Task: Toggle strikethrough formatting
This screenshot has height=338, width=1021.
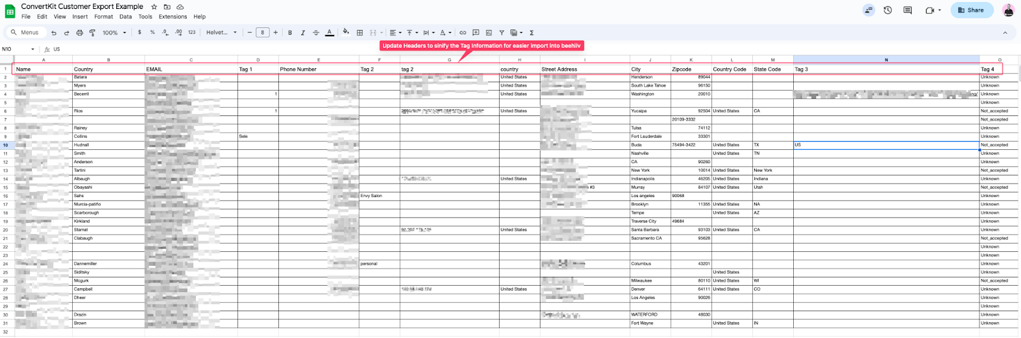Action: pos(315,33)
